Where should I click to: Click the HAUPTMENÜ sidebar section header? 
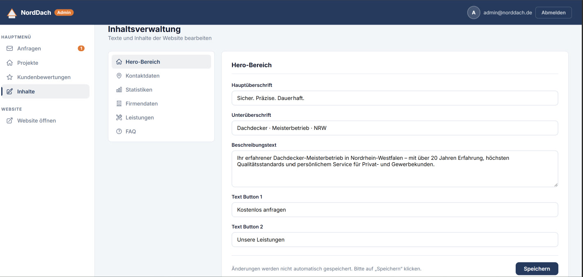click(16, 37)
